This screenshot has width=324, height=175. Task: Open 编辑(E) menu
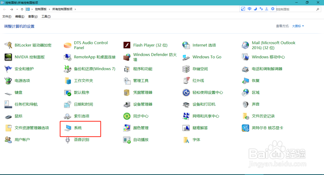point(20,16)
